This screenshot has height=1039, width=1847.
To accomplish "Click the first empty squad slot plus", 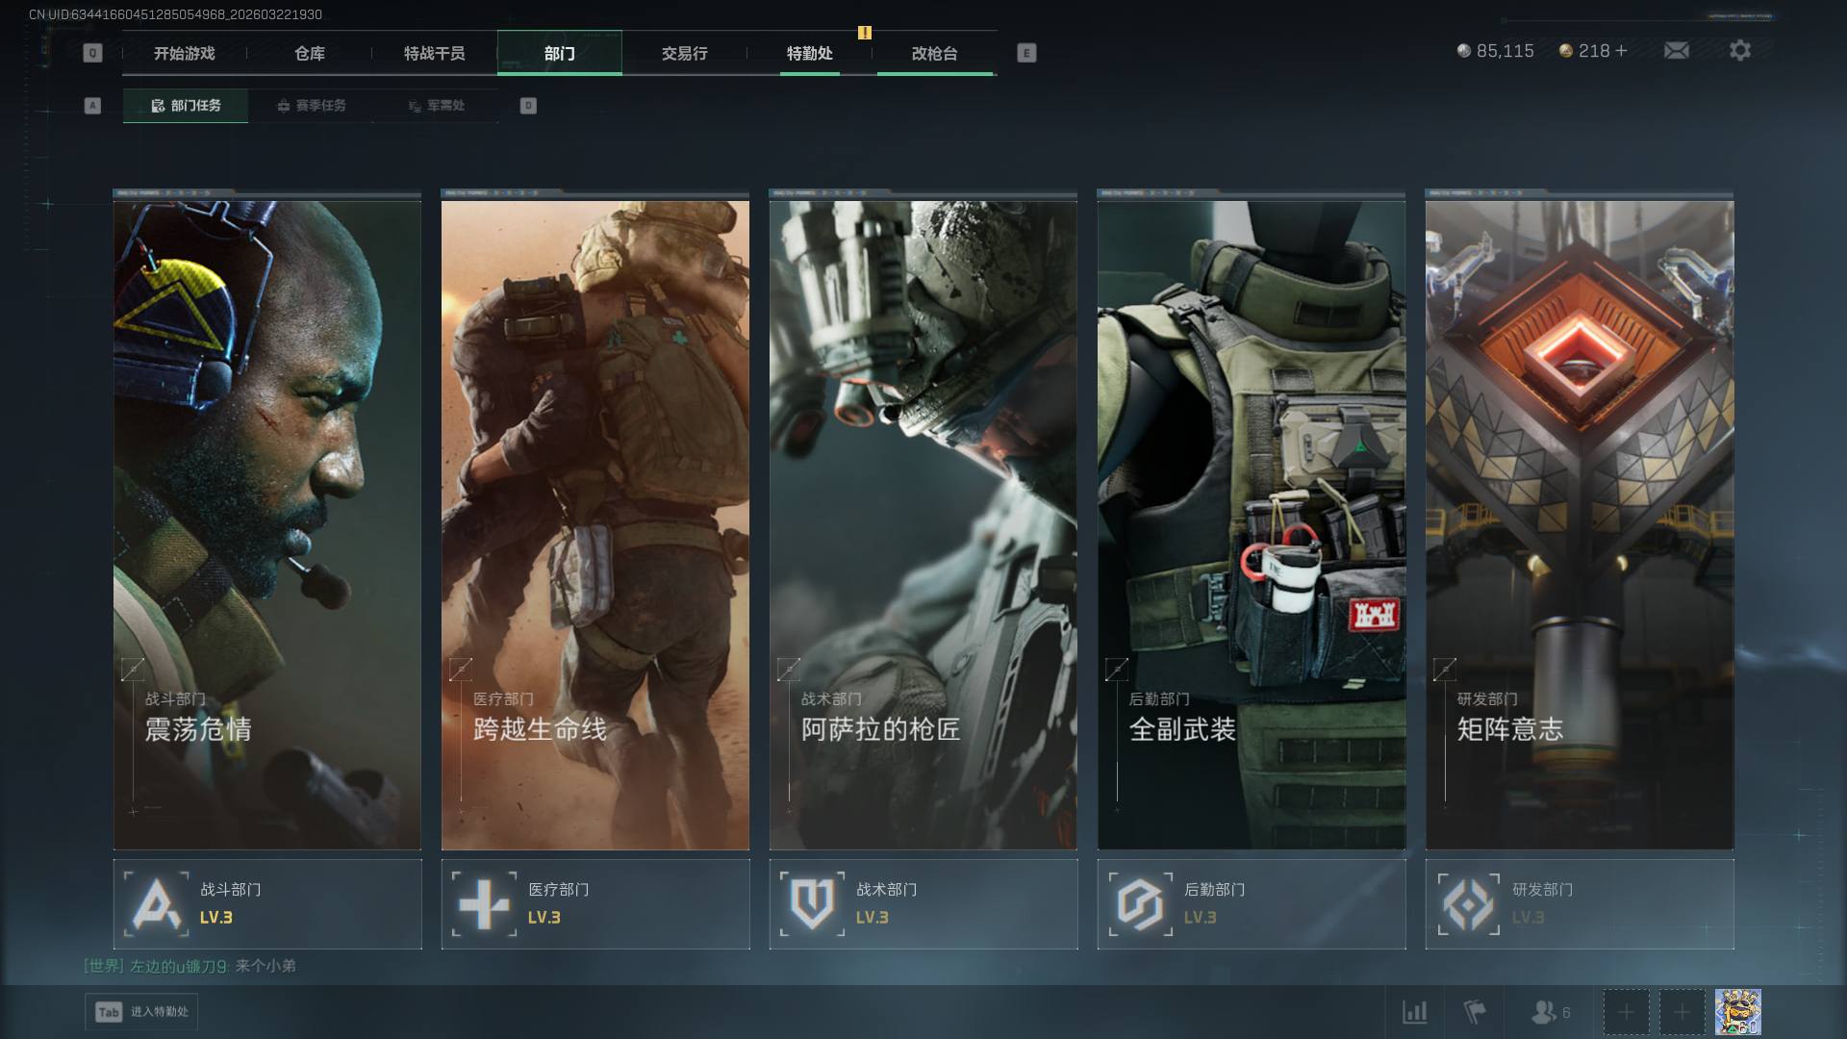I will pos(1626,1012).
